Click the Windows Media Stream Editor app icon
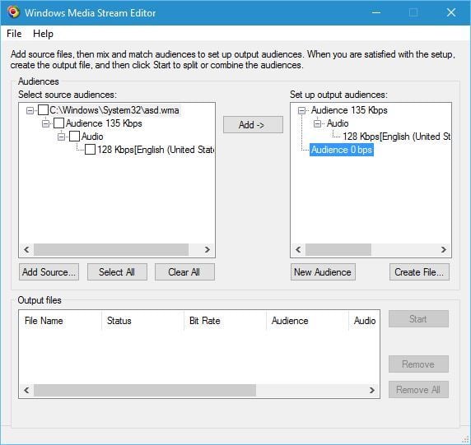 pyautogui.click(x=13, y=12)
